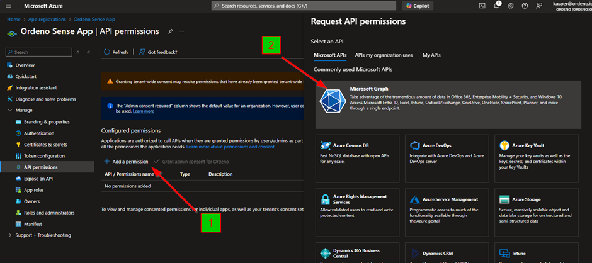Image resolution: width=592 pixels, height=263 pixels.
Task: Open the kasper@ordeno.io account menu
Action: click(572, 6)
